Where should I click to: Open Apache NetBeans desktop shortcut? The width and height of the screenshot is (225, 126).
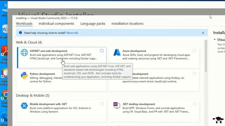4,76
